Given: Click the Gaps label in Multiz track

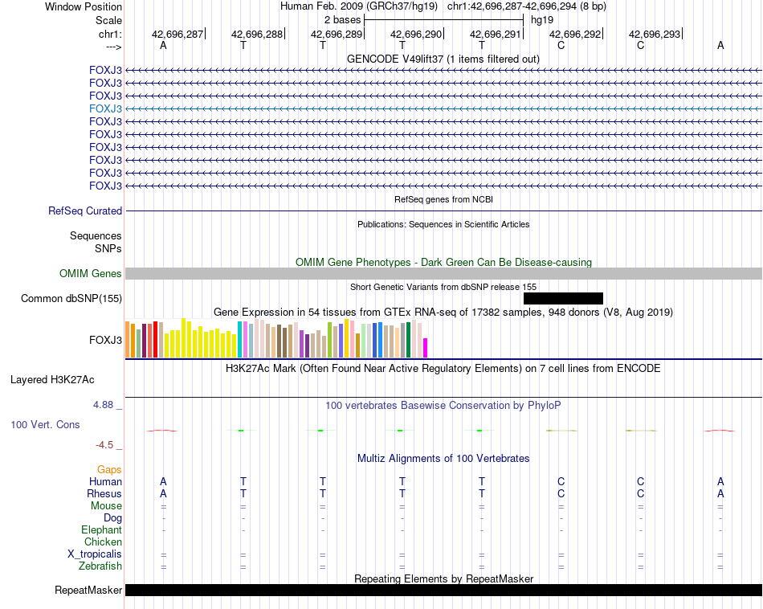Looking at the screenshot, I should (109, 469).
